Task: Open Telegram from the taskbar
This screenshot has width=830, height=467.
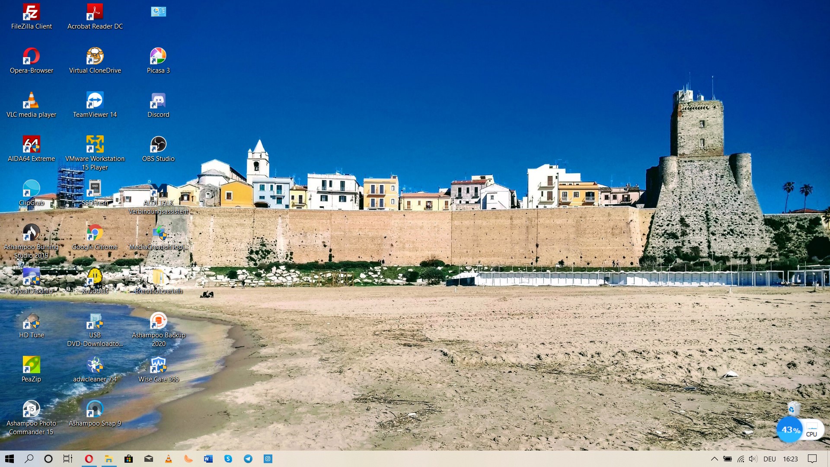Action: click(248, 459)
